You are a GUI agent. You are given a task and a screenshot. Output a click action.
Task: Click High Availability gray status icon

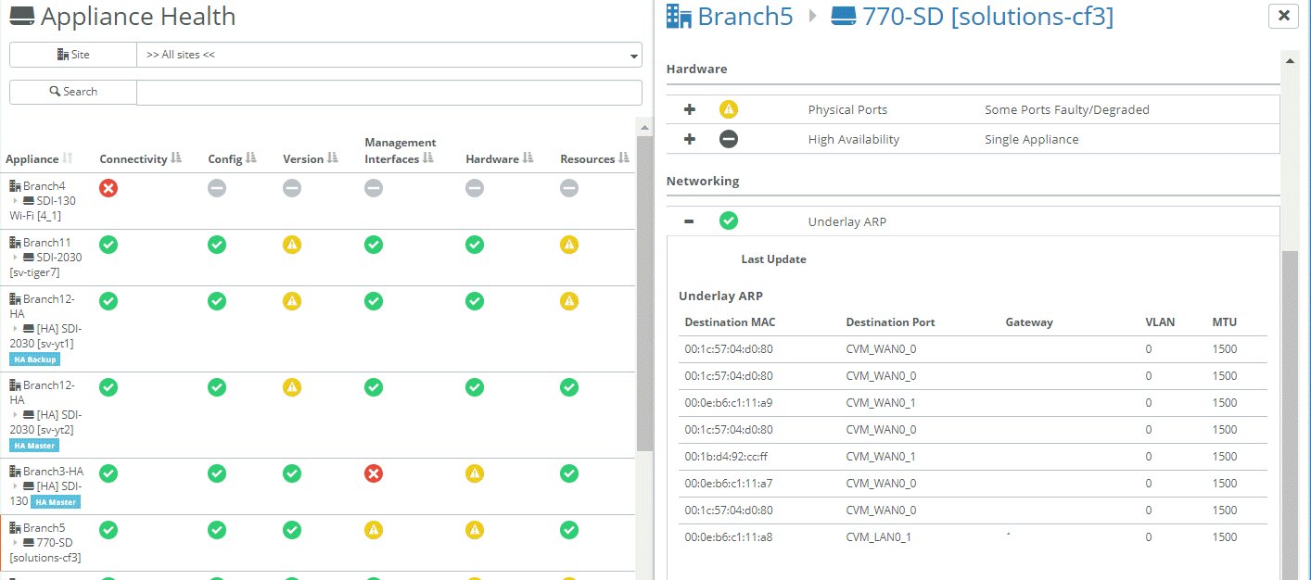pos(729,139)
